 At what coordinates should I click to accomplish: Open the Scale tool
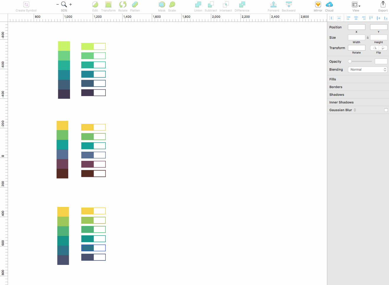pos(172,4)
